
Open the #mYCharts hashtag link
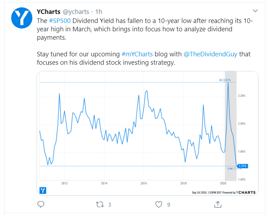tap(137, 55)
